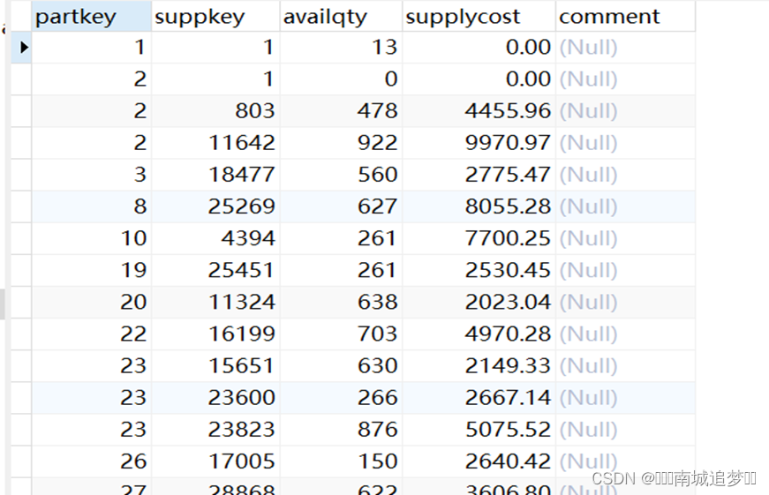Click partkey cell 19
Screen dimensions: 769x495
click(91, 270)
